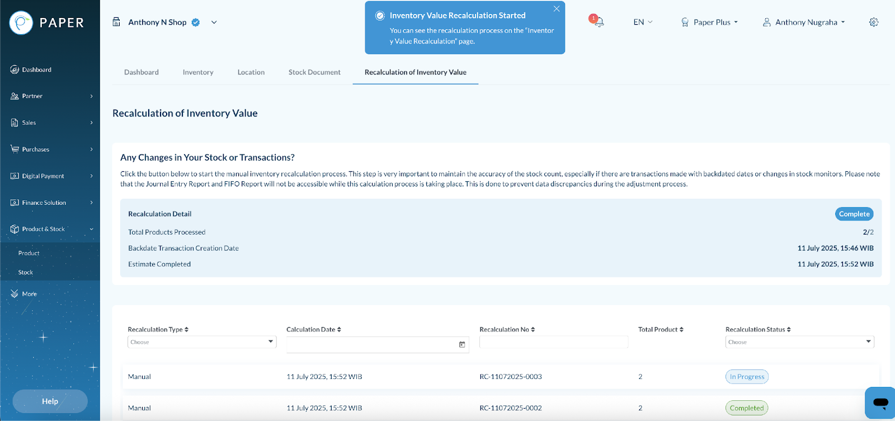This screenshot has height=421, width=895.
Task: Click the verified badge next to Anthony N Shop
Action: click(196, 22)
